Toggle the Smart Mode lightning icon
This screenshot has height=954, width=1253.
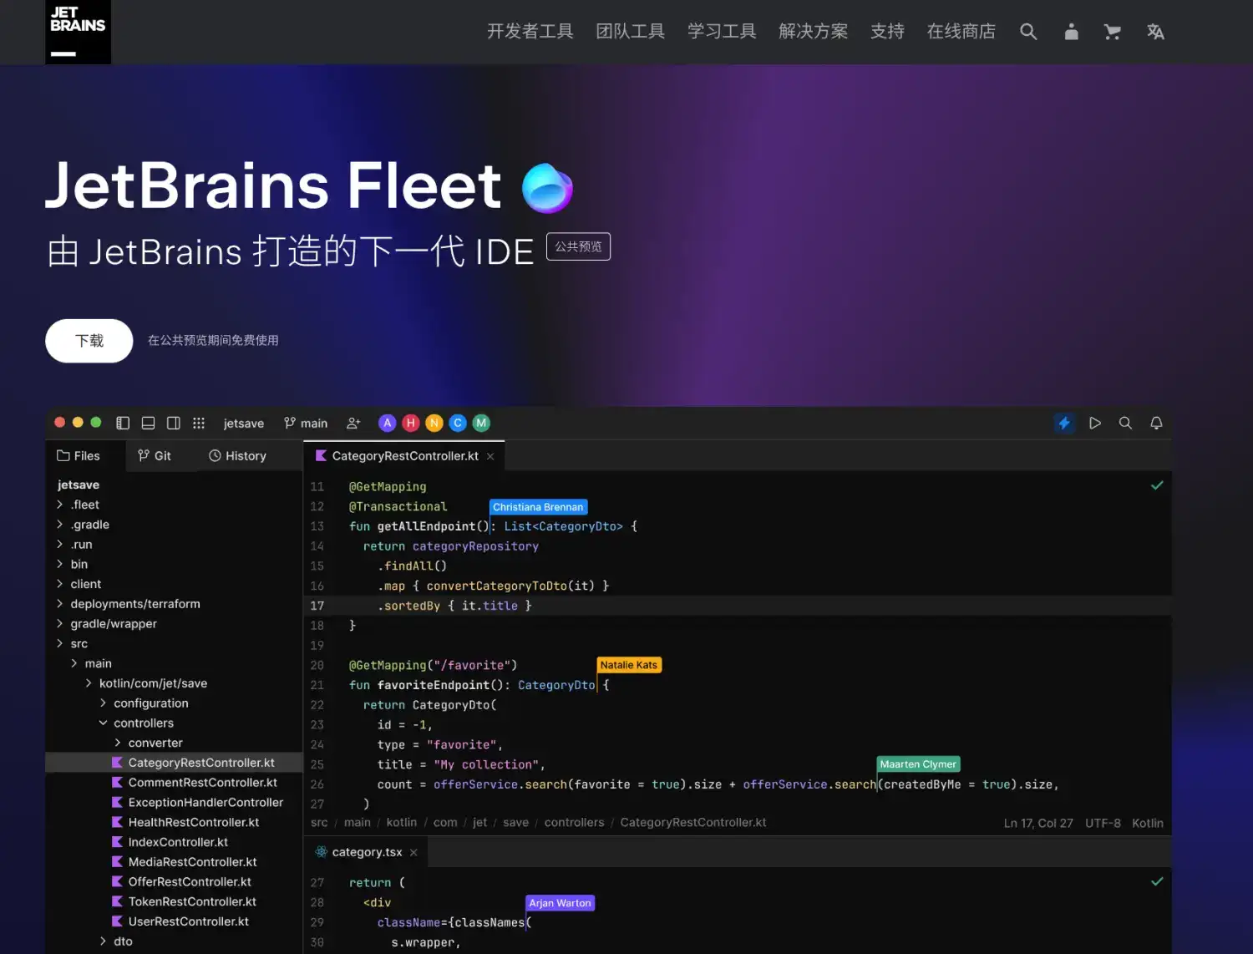pyautogui.click(x=1063, y=423)
